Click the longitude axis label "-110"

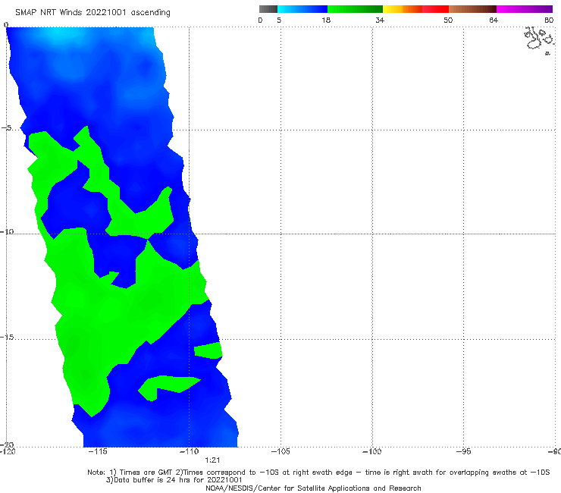coord(190,451)
